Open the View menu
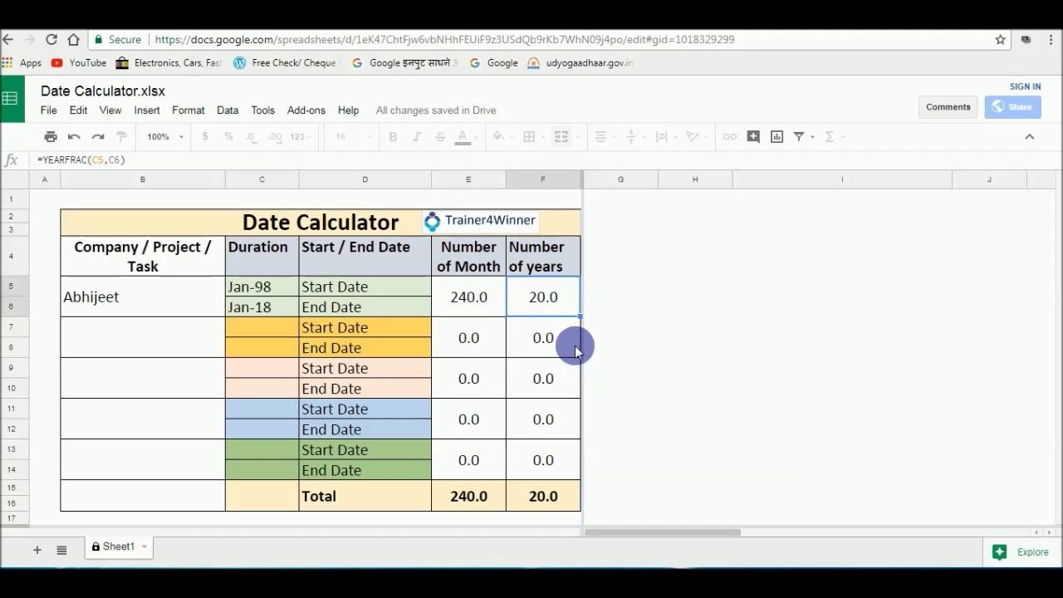 [110, 110]
